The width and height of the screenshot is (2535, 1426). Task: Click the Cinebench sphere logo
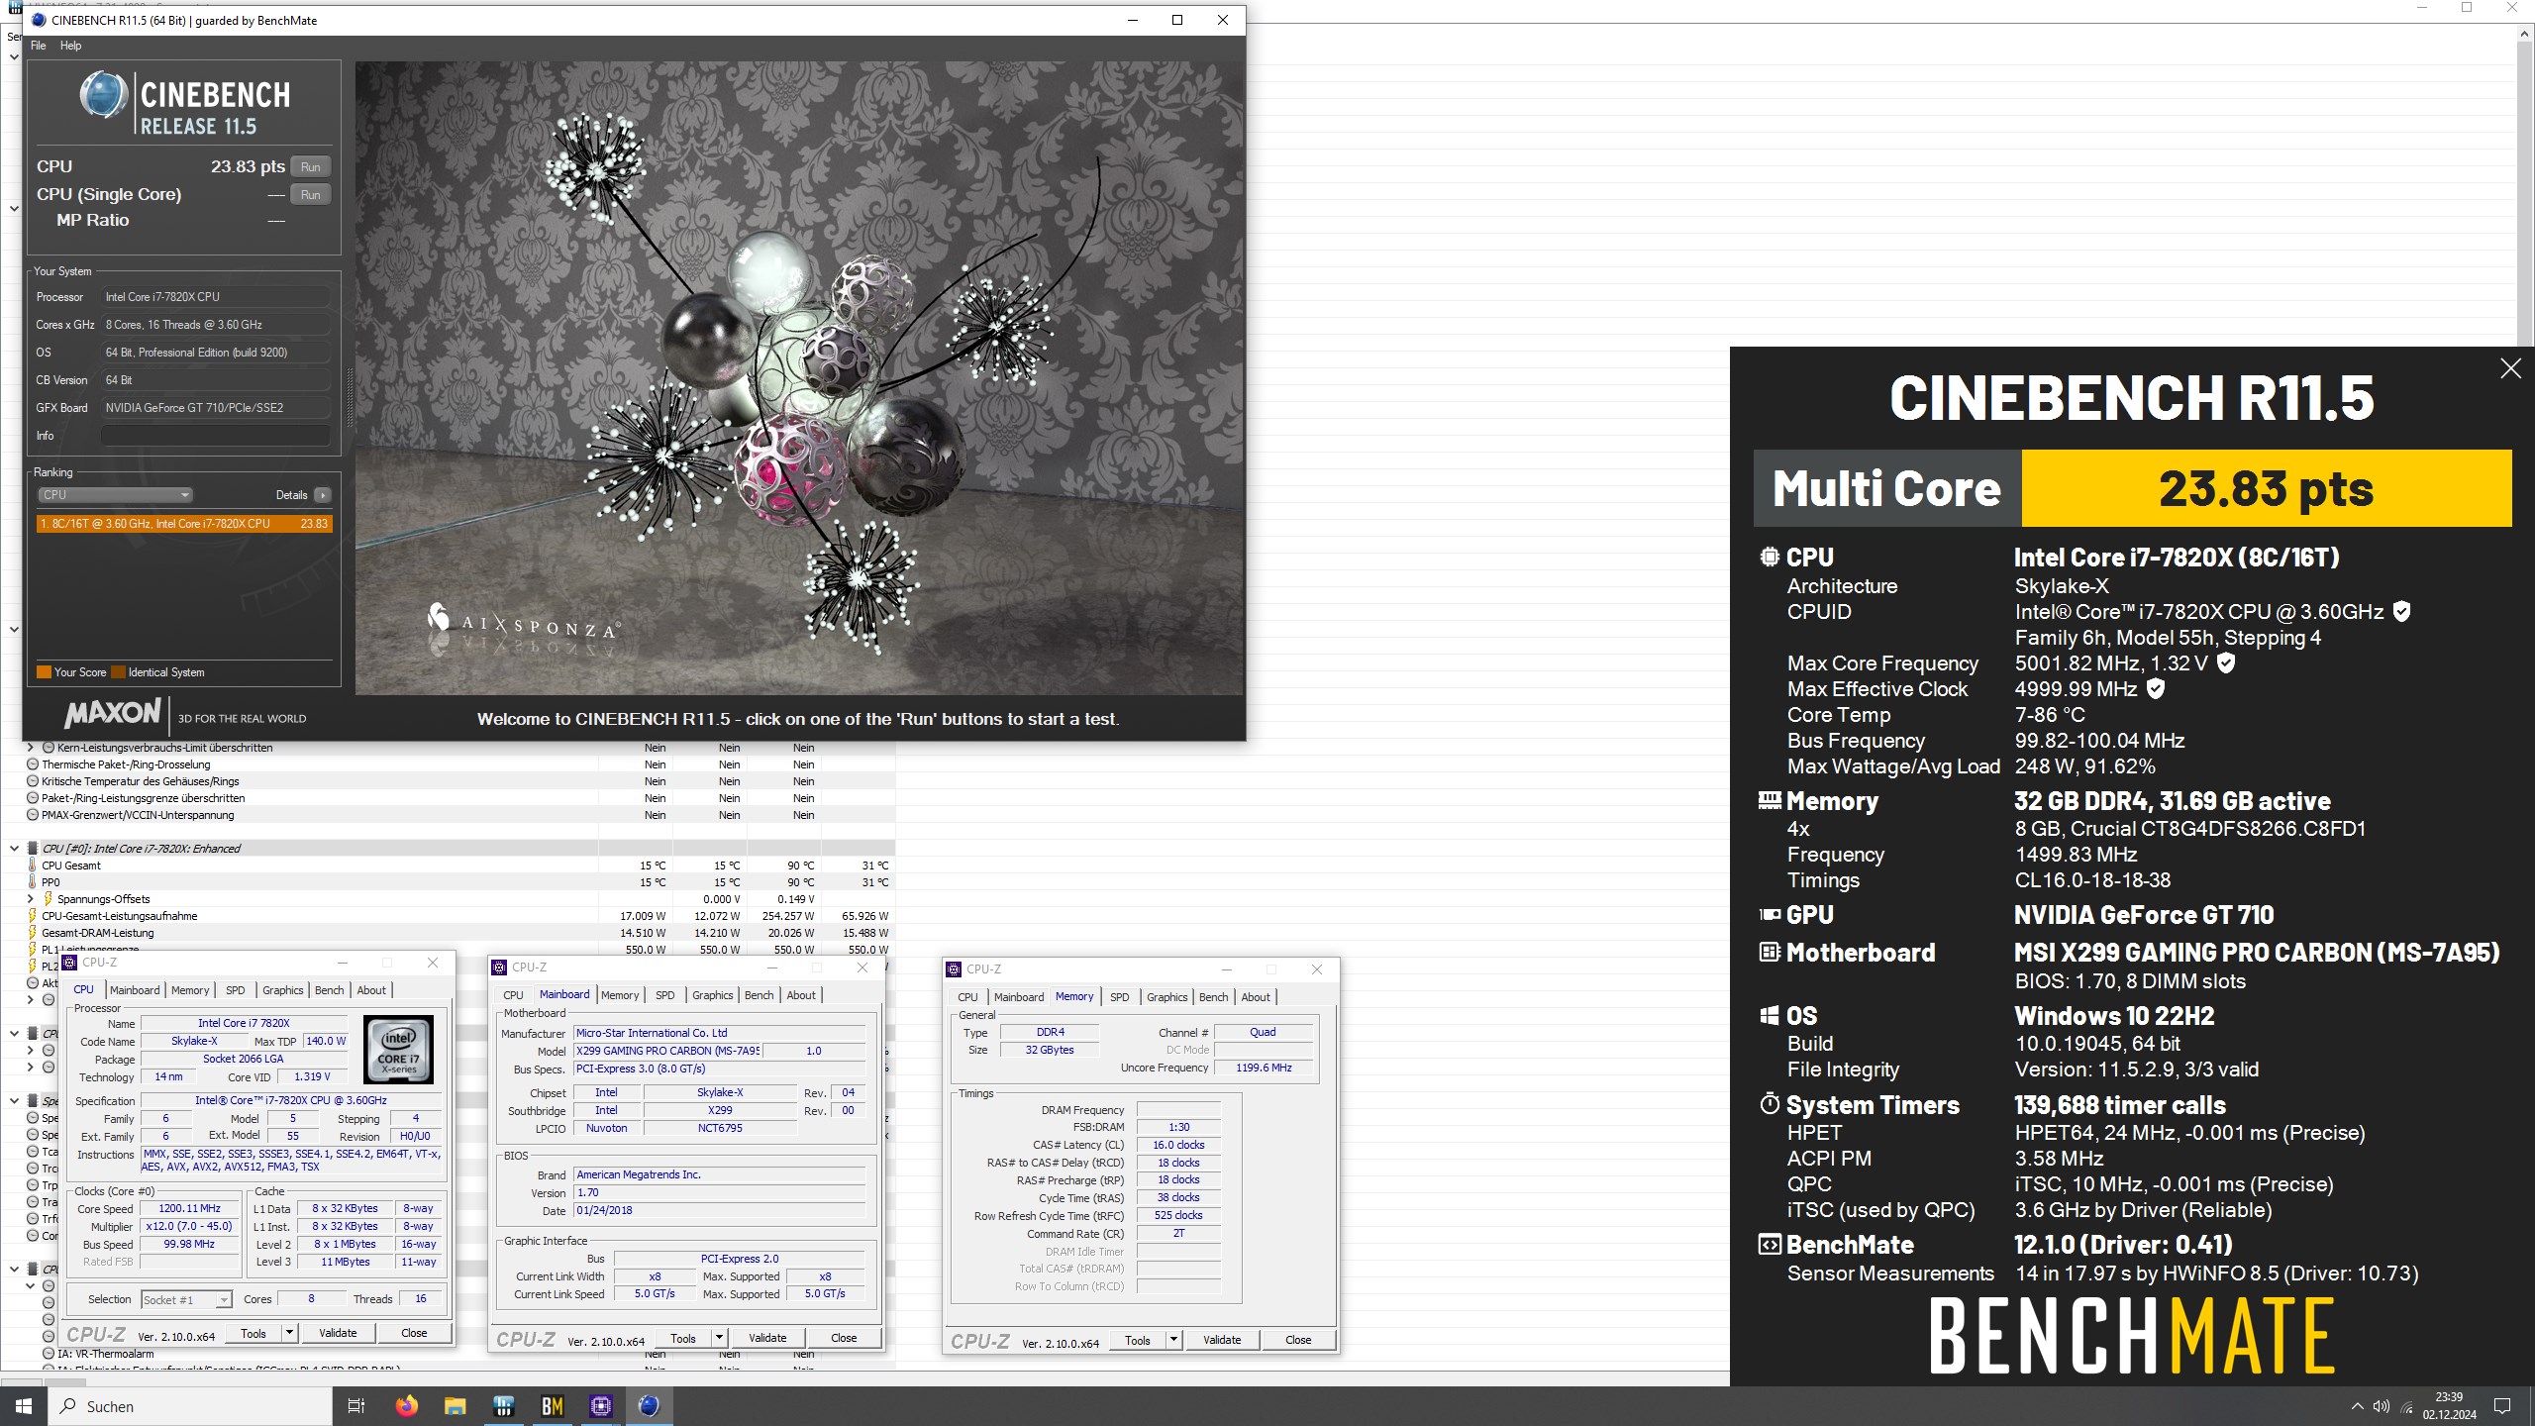pyautogui.click(x=104, y=96)
